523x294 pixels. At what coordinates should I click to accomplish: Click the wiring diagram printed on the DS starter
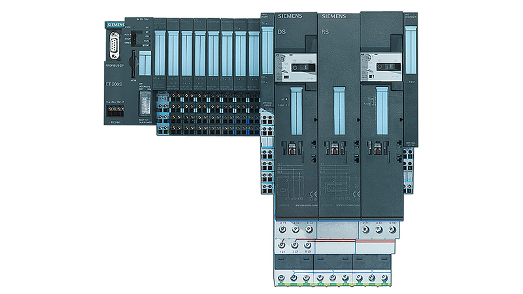[x=290, y=180]
